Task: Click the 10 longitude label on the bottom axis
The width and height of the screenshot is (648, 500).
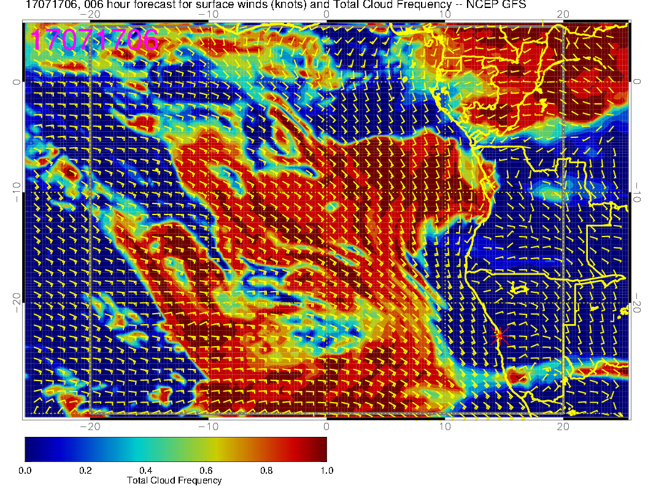Action: 445,426
